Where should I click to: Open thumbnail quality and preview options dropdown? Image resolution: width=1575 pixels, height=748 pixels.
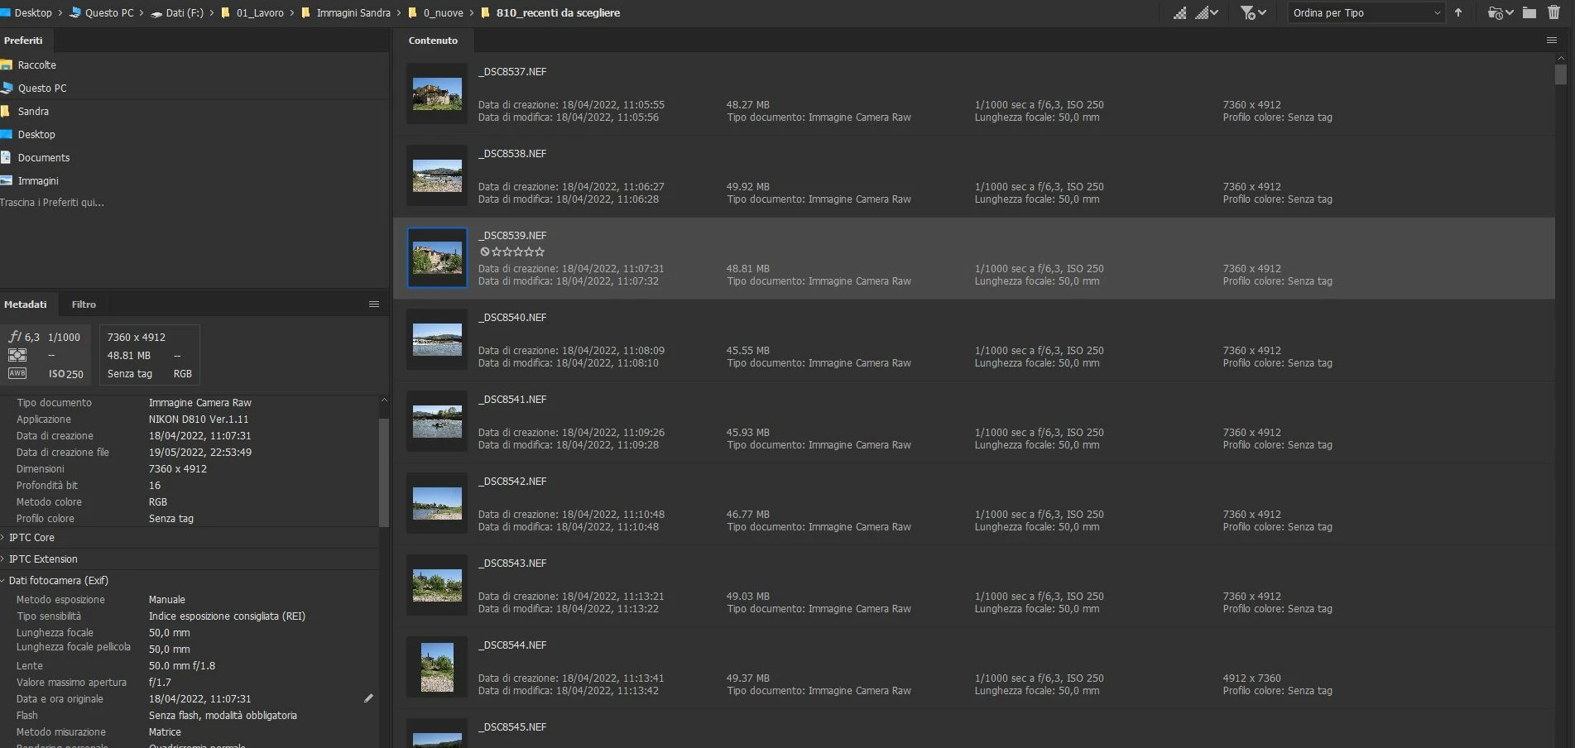pos(1208,12)
